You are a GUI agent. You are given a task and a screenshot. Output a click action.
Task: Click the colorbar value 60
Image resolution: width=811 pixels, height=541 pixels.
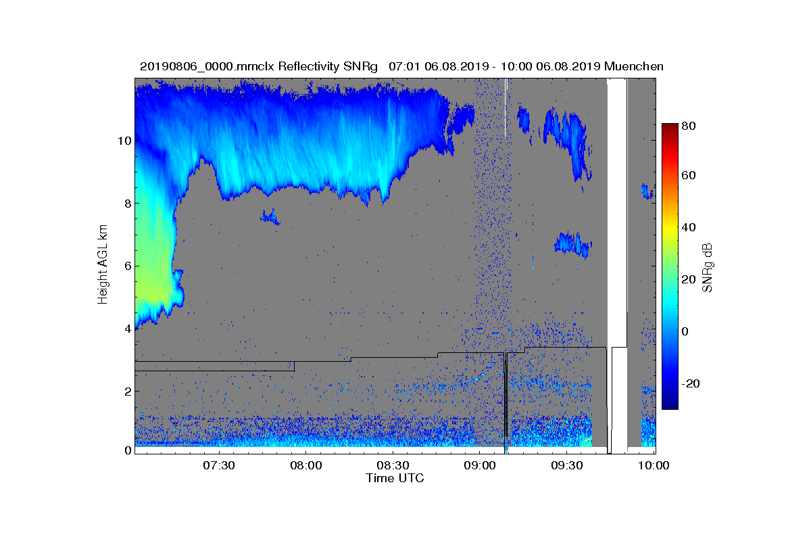click(689, 175)
